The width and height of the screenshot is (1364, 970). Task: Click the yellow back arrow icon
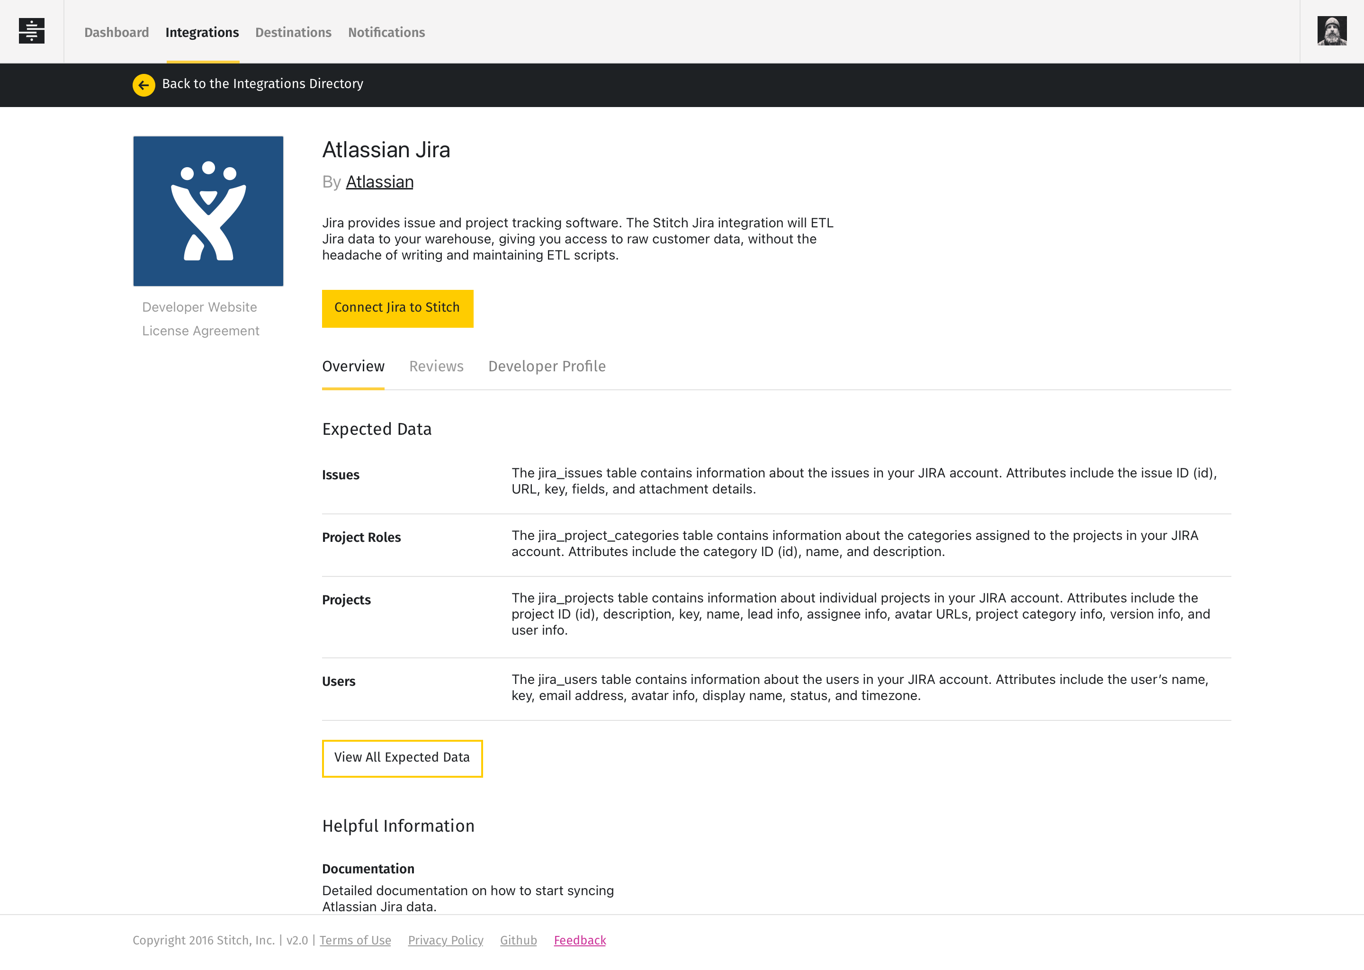tap(144, 85)
